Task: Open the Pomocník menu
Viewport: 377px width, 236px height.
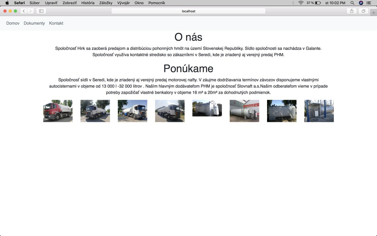Action: [x=157, y=3]
